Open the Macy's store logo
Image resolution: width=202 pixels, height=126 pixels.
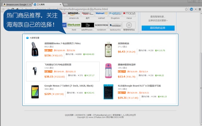129,14
